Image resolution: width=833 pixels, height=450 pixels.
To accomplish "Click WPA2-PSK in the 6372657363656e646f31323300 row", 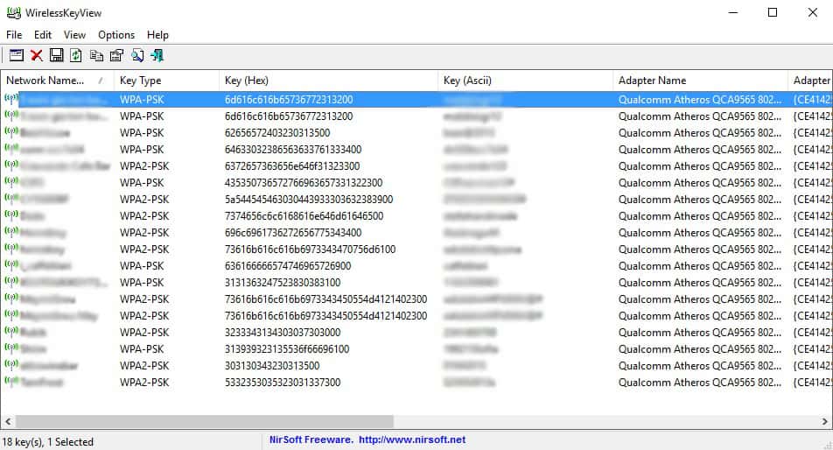I will [144, 166].
